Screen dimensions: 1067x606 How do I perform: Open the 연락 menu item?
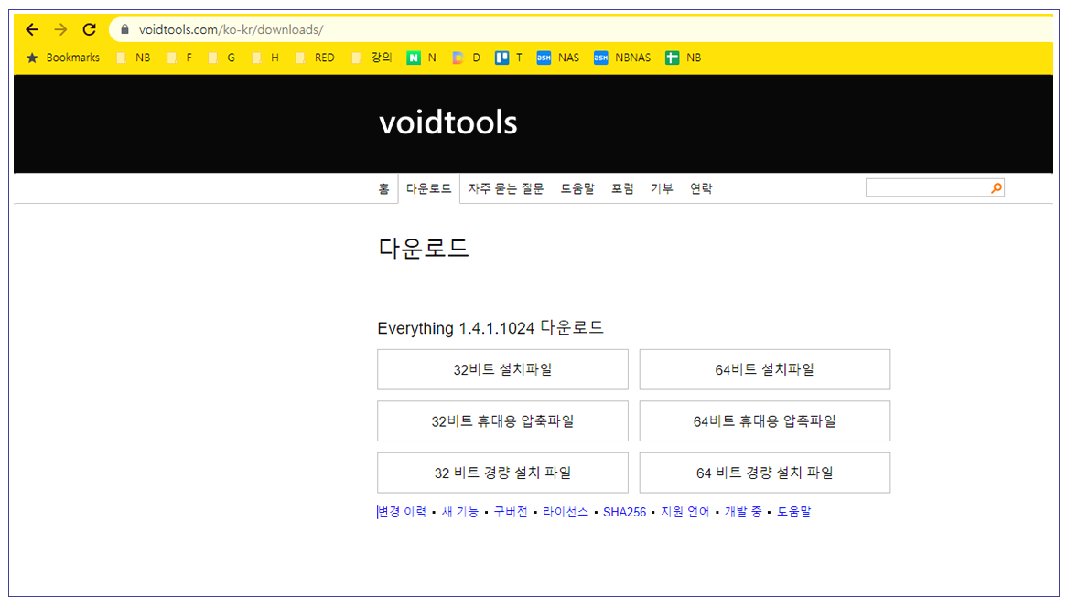[x=701, y=189]
